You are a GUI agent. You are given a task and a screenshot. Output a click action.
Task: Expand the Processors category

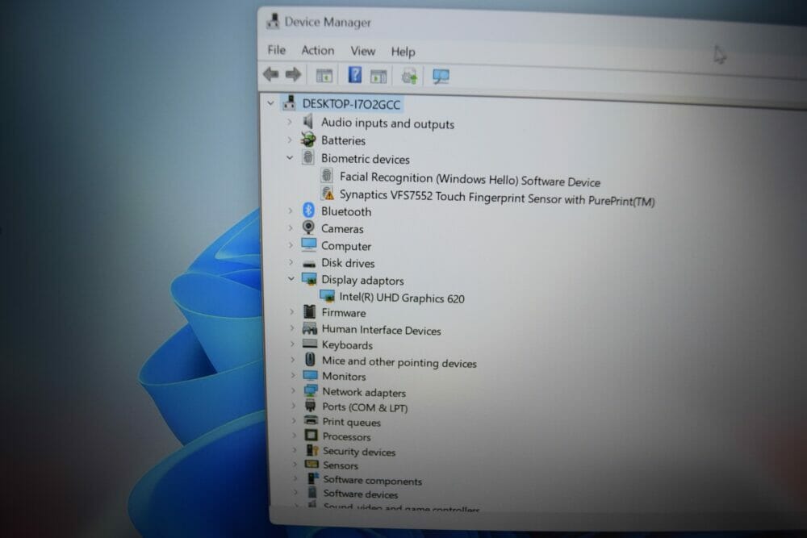[x=294, y=436]
